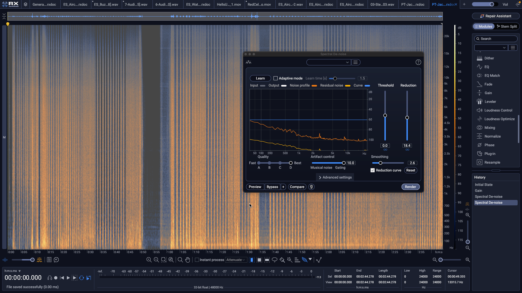The width and height of the screenshot is (522, 293).
Task: Enable Instant process checkbox
Action: (197, 260)
